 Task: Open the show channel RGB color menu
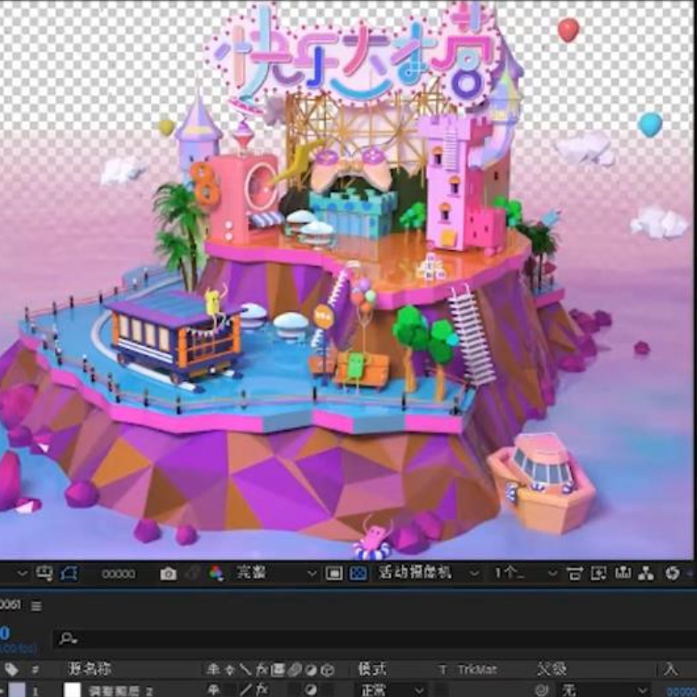pos(216,574)
